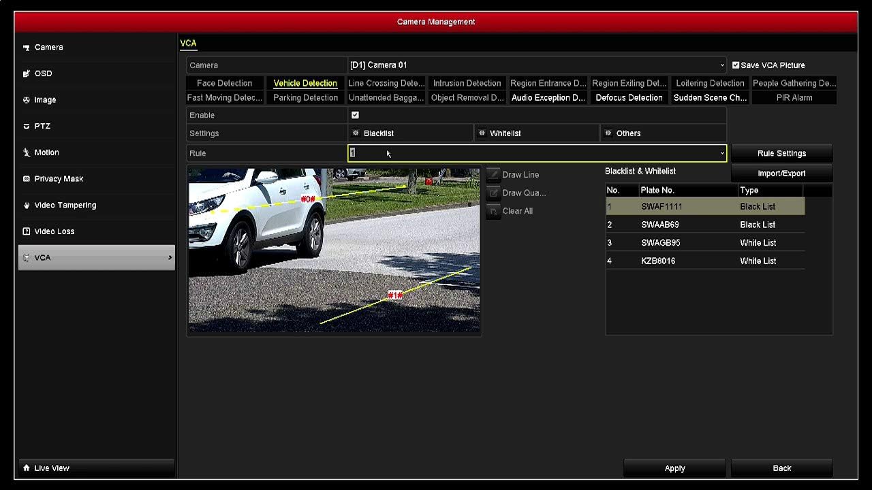Click the Draw Line pencil icon
The height and width of the screenshot is (490, 872).
coord(493,174)
